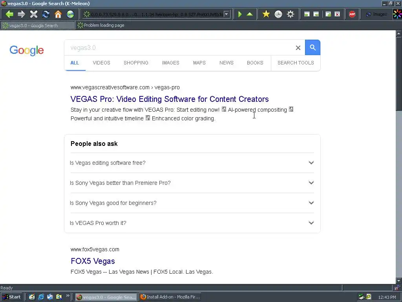This screenshot has width=402, height=302.
Task: Stop loading the page with the X icon
Action: [x=34, y=14]
